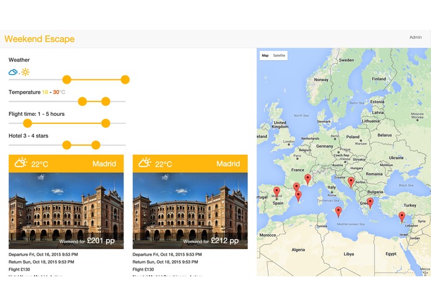431x306 pixels.
Task: Click 'Flight £130' under first card
Action: (x=19, y=269)
